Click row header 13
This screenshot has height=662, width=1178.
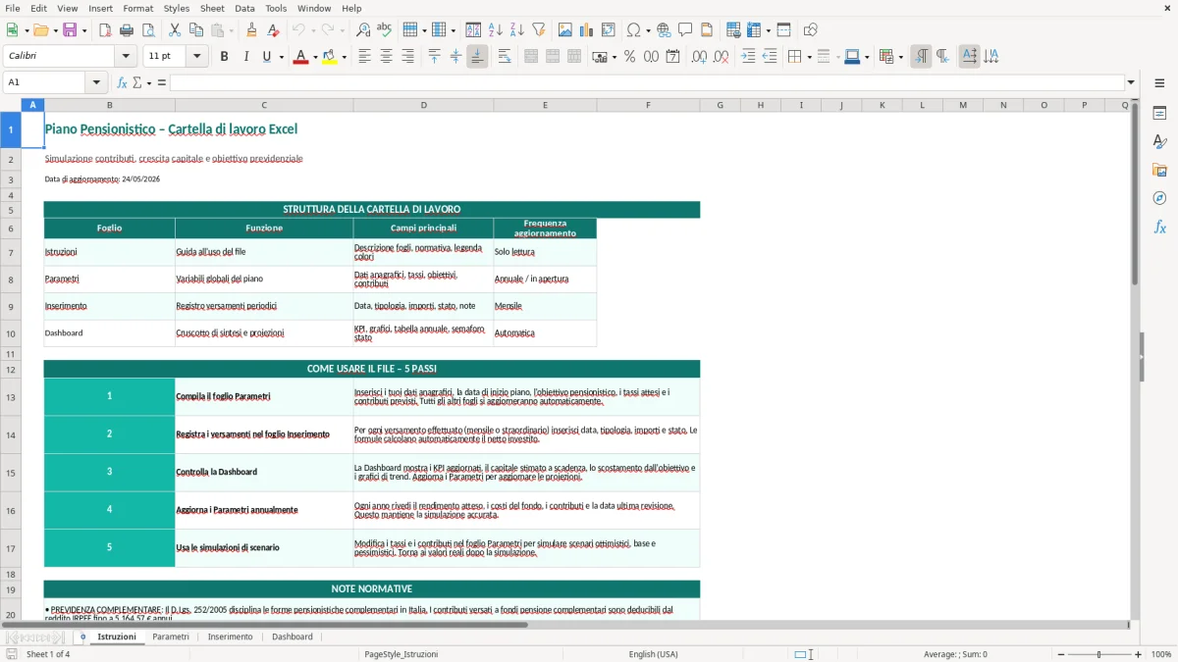[x=11, y=397]
